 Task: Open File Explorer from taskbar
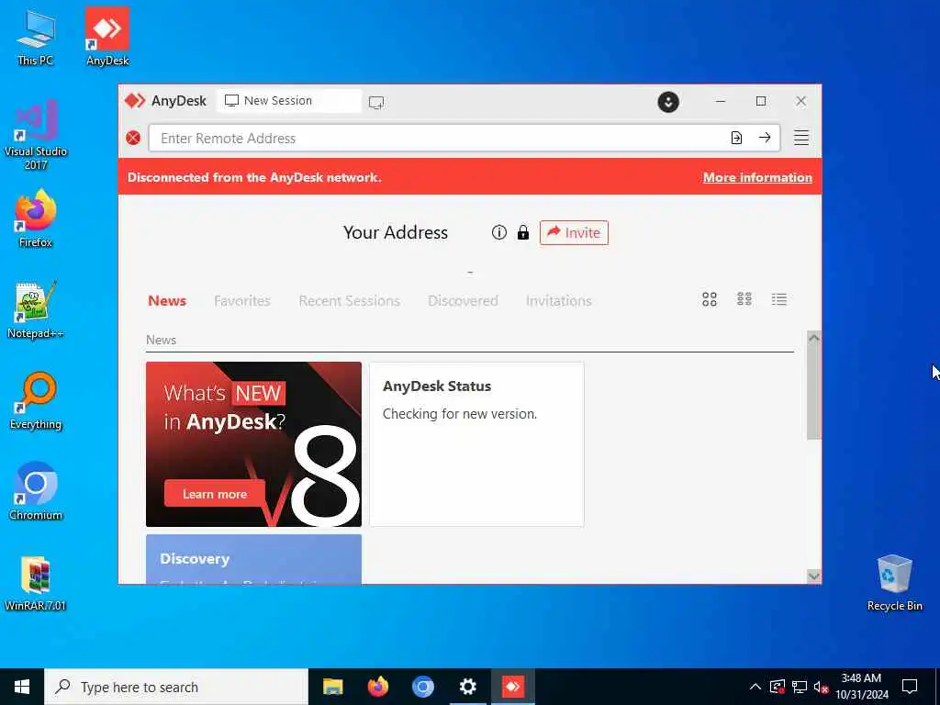pos(332,687)
